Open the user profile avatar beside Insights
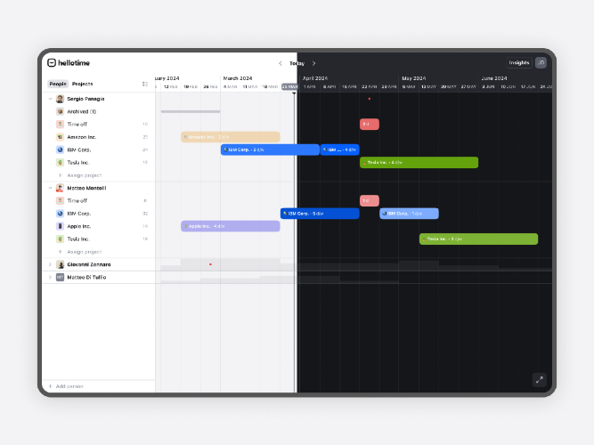Screen dimensions: 594x445 tap(541, 63)
